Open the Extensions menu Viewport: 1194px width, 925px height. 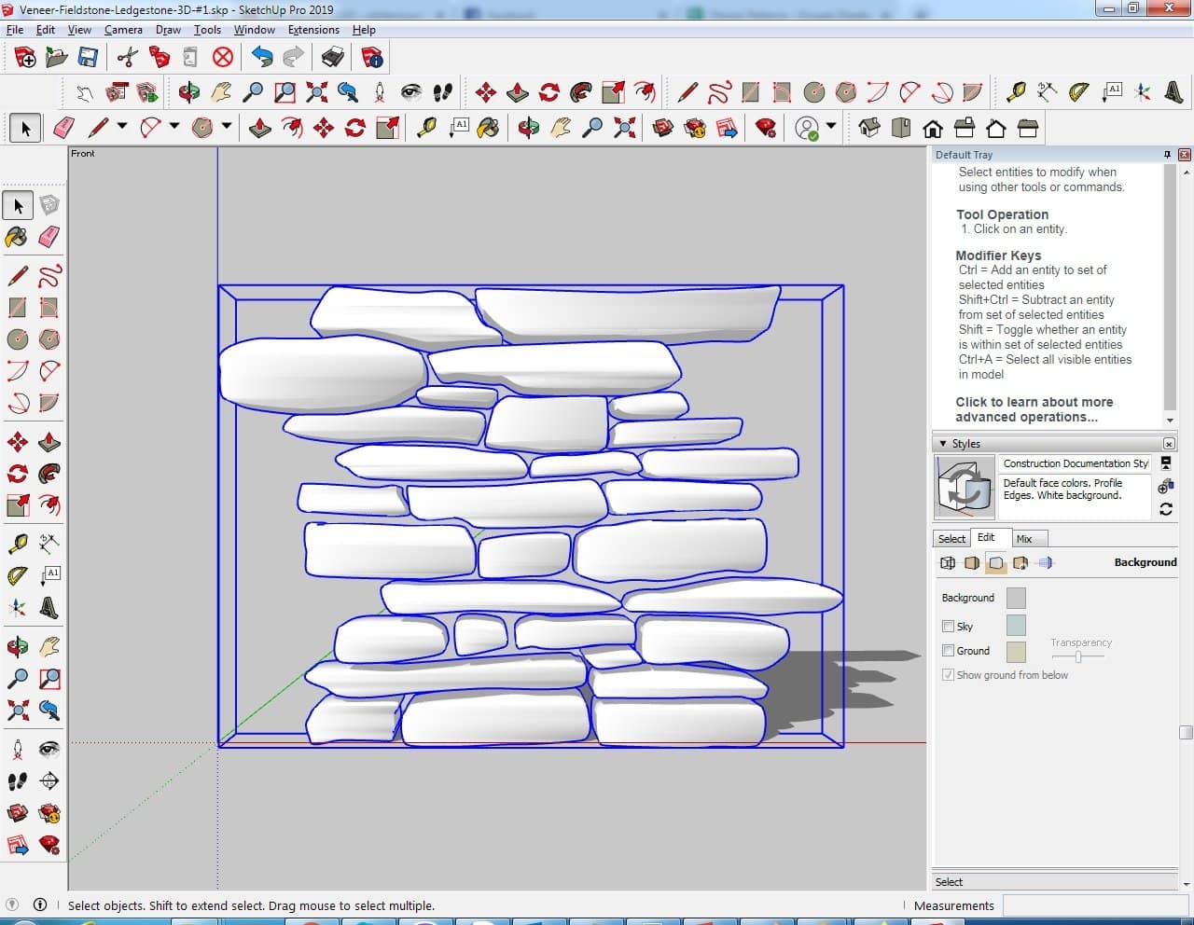[313, 30]
